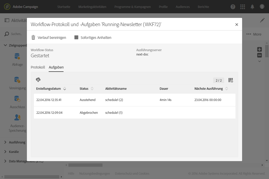Open the Marketingaktivitäten menu
Screen dimensions: 269x179
tap(92, 7)
